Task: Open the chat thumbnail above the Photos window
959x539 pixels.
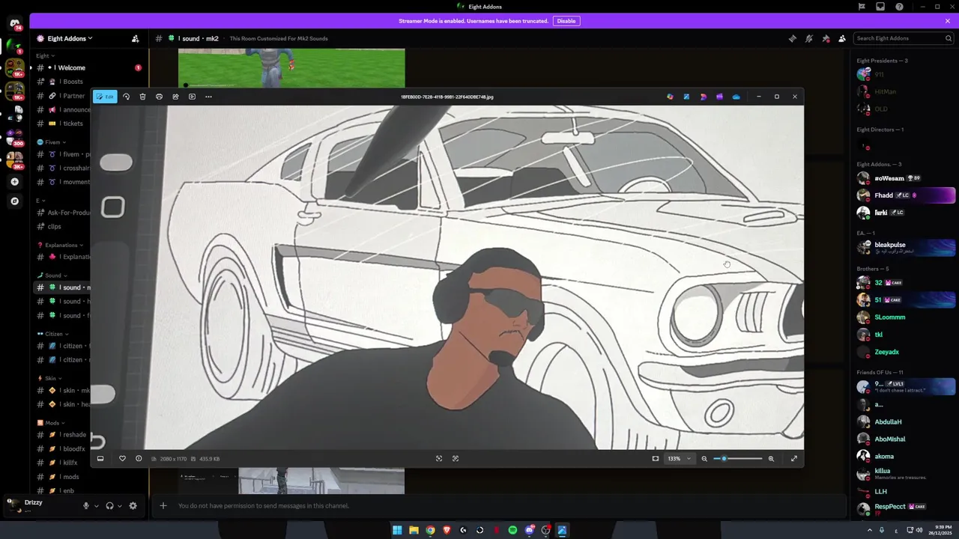Action: pos(291,68)
